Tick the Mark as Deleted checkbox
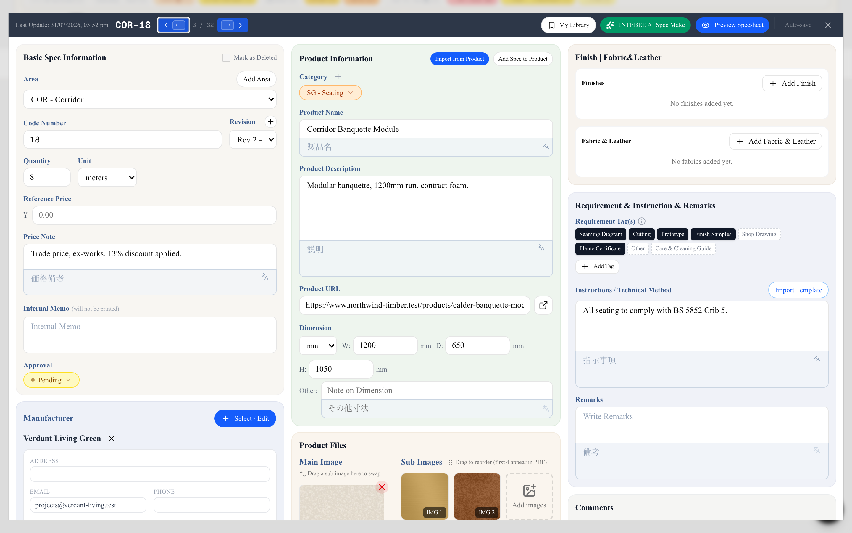 coord(226,57)
